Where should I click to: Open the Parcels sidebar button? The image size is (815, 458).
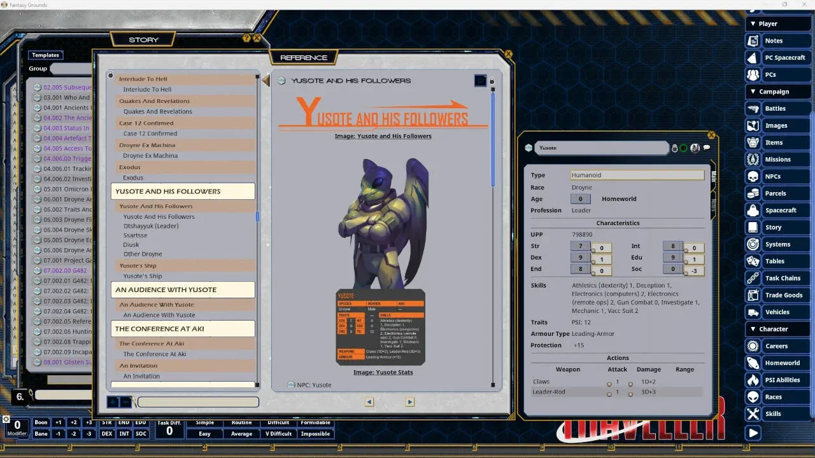pyautogui.click(x=778, y=193)
